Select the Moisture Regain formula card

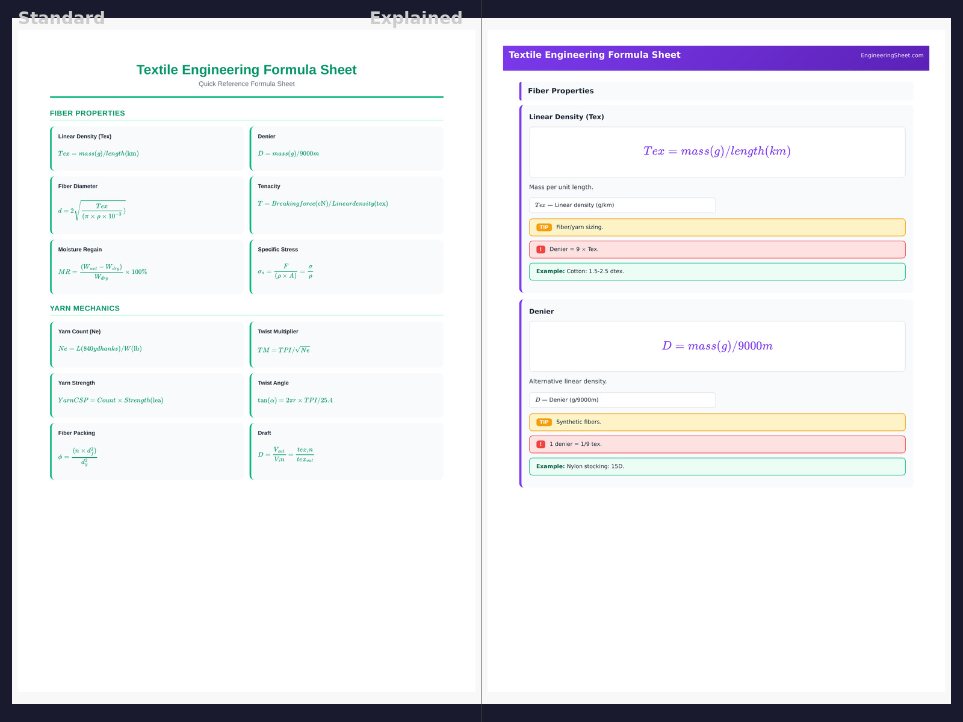coord(147,267)
